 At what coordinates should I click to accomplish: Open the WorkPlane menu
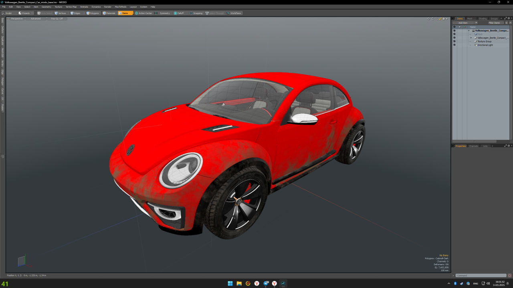234,13
